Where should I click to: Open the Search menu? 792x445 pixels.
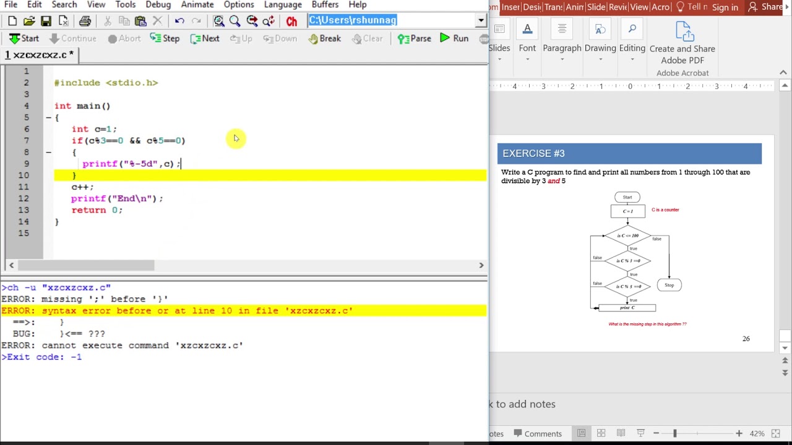pos(64,4)
